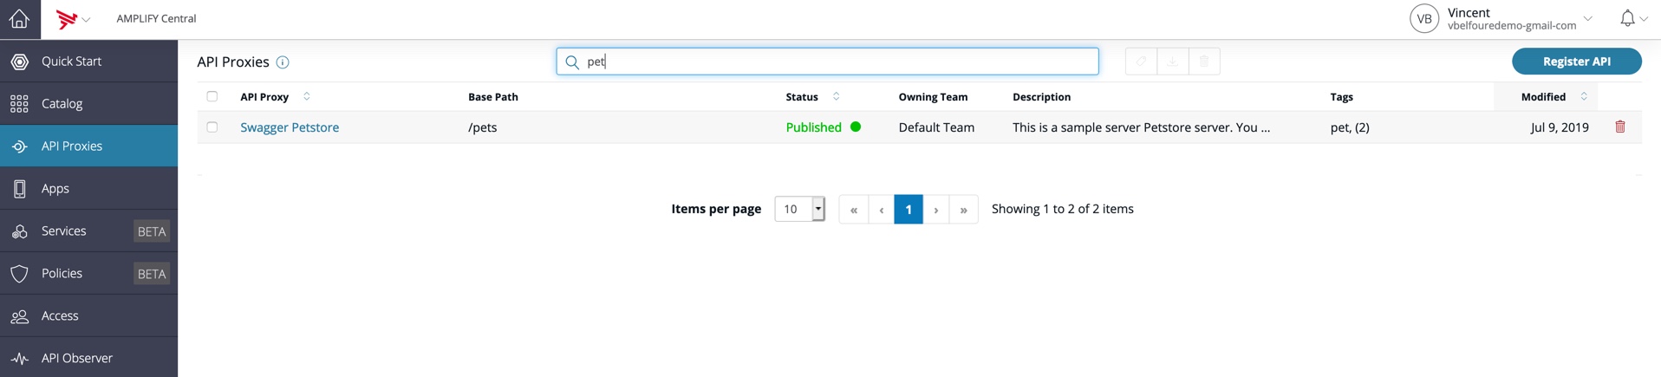Toggle the select-all header checkbox
The image size is (1661, 377).
coord(212,96)
